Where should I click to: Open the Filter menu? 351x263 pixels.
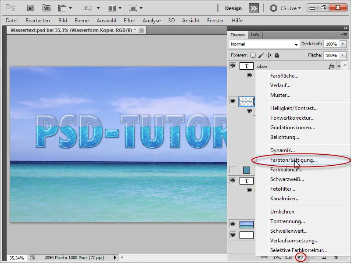(129, 21)
